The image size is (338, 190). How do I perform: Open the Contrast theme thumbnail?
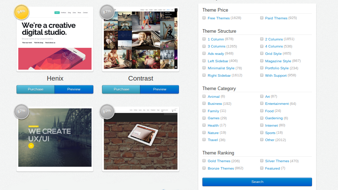point(140,39)
